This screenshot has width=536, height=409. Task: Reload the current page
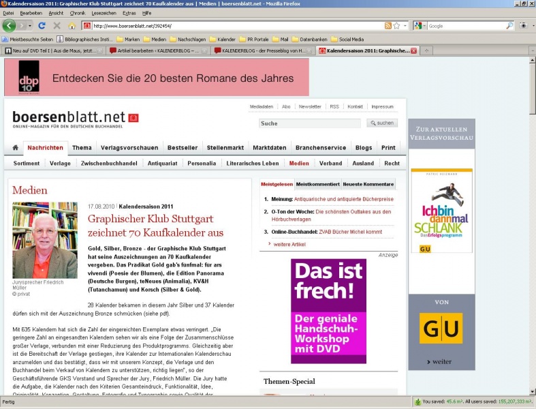coord(42,26)
